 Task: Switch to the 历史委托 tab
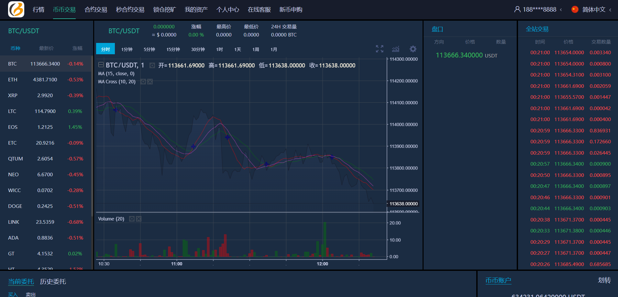click(53, 282)
